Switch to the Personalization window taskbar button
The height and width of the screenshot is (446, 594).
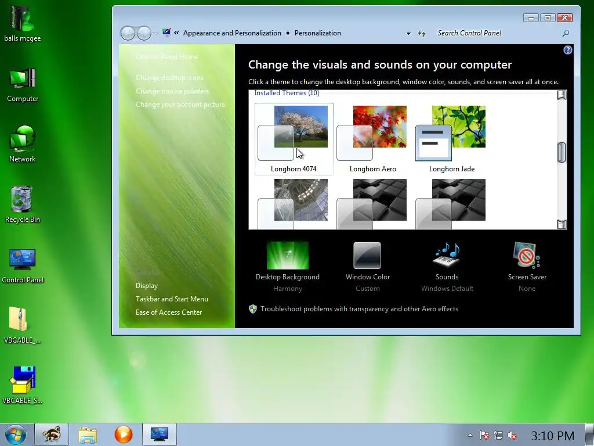tap(160, 434)
